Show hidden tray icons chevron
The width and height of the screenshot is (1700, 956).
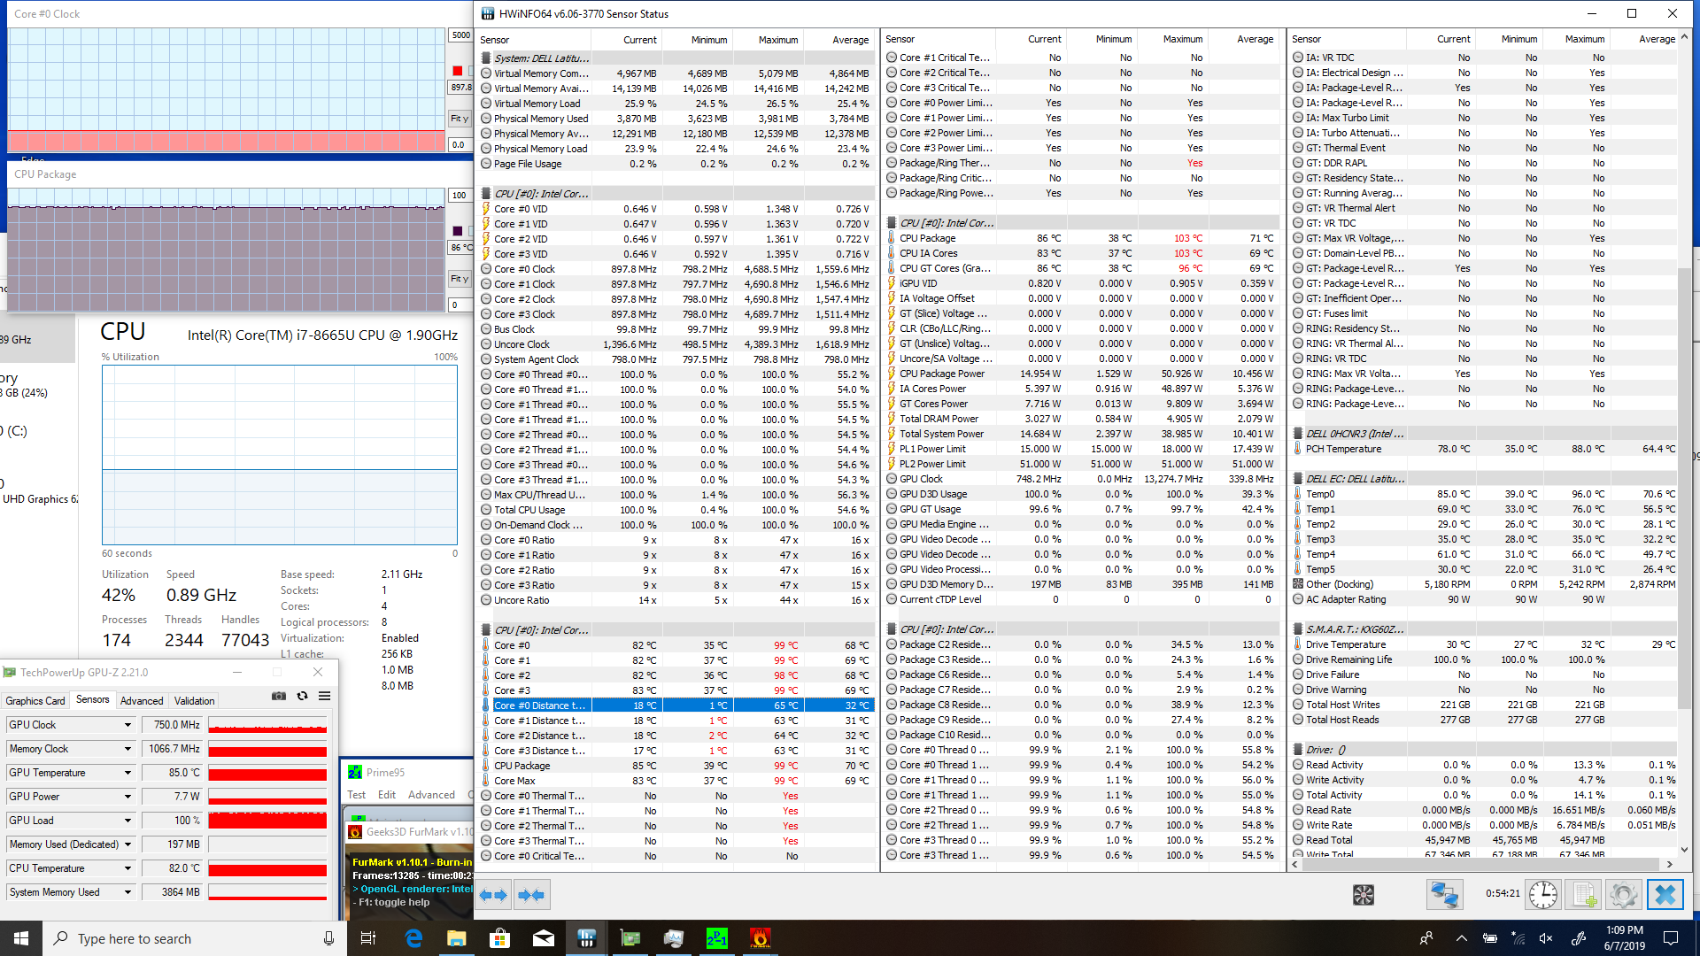[1462, 938]
